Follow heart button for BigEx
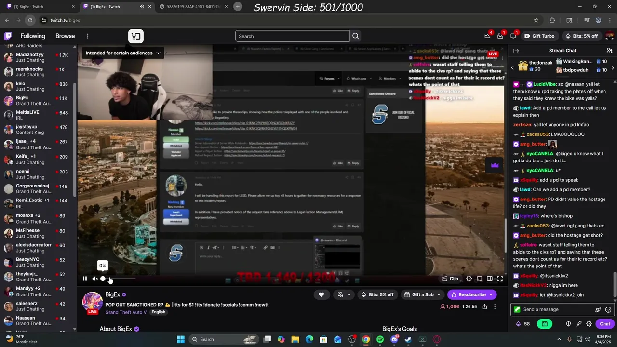 (x=321, y=294)
